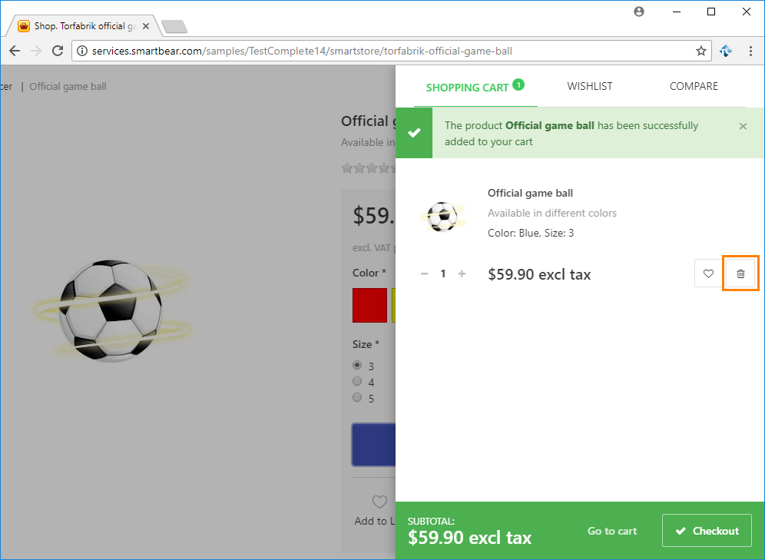Click the subtotal $59.90 excl tax text
Viewport: 765px width, 560px height.
[469, 537]
